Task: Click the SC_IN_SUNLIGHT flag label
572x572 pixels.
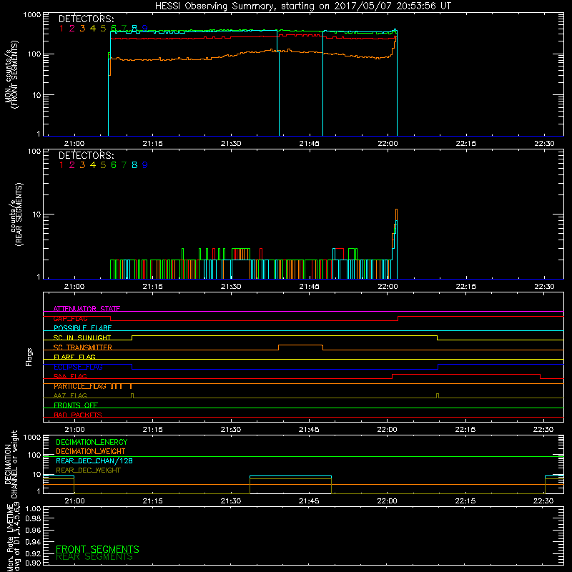Action: point(82,337)
